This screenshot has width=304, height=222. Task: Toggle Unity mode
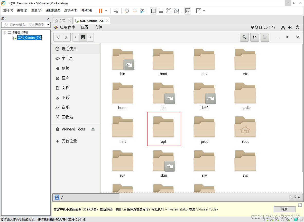coord(177,11)
